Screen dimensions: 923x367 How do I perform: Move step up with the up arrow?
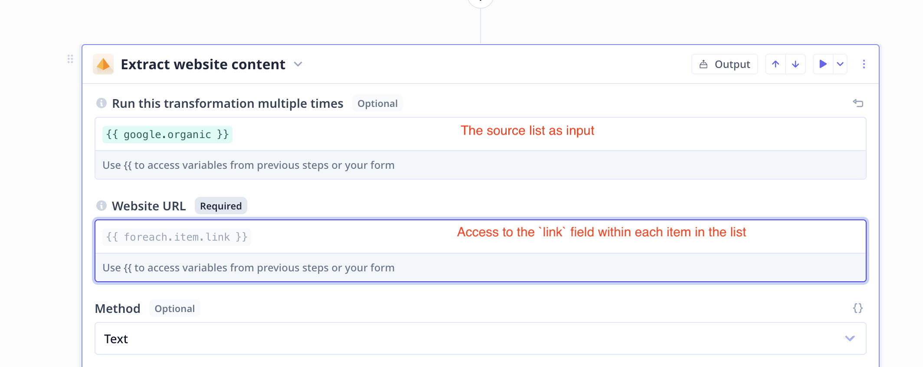point(776,64)
